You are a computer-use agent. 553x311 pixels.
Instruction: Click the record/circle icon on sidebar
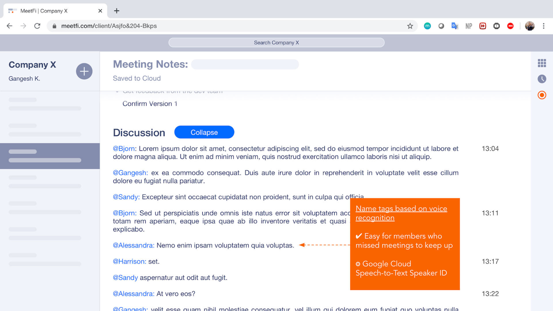pos(542,95)
